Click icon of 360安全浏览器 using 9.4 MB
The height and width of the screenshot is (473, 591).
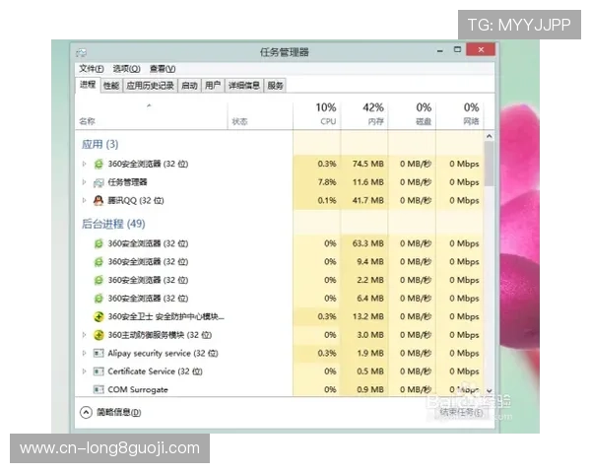tap(98, 262)
